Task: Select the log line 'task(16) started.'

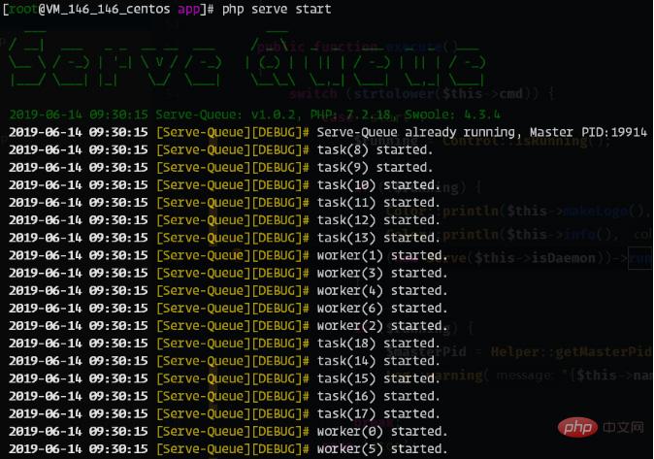Action: pyautogui.click(x=225, y=396)
